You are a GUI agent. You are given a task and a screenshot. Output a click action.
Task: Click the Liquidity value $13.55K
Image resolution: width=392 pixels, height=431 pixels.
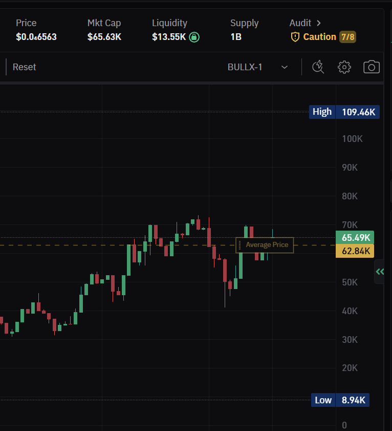pos(169,37)
